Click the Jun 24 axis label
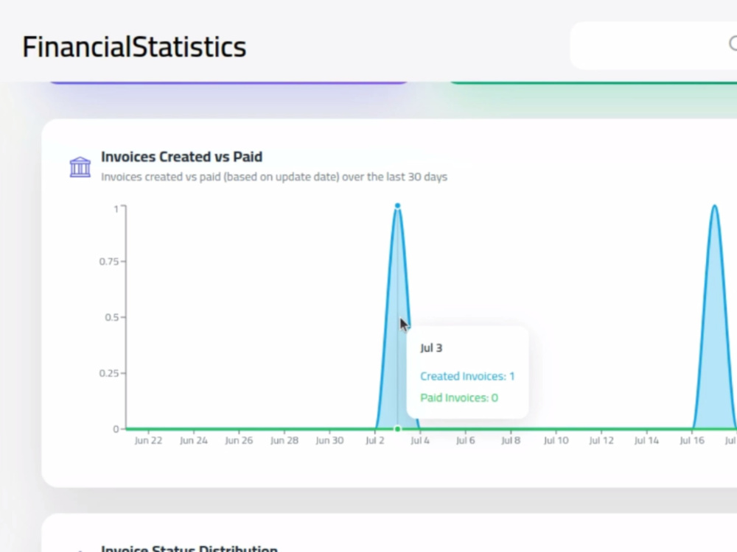Image resolution: width=737 pixels, height=552 pixels. [x=194, y=440]
